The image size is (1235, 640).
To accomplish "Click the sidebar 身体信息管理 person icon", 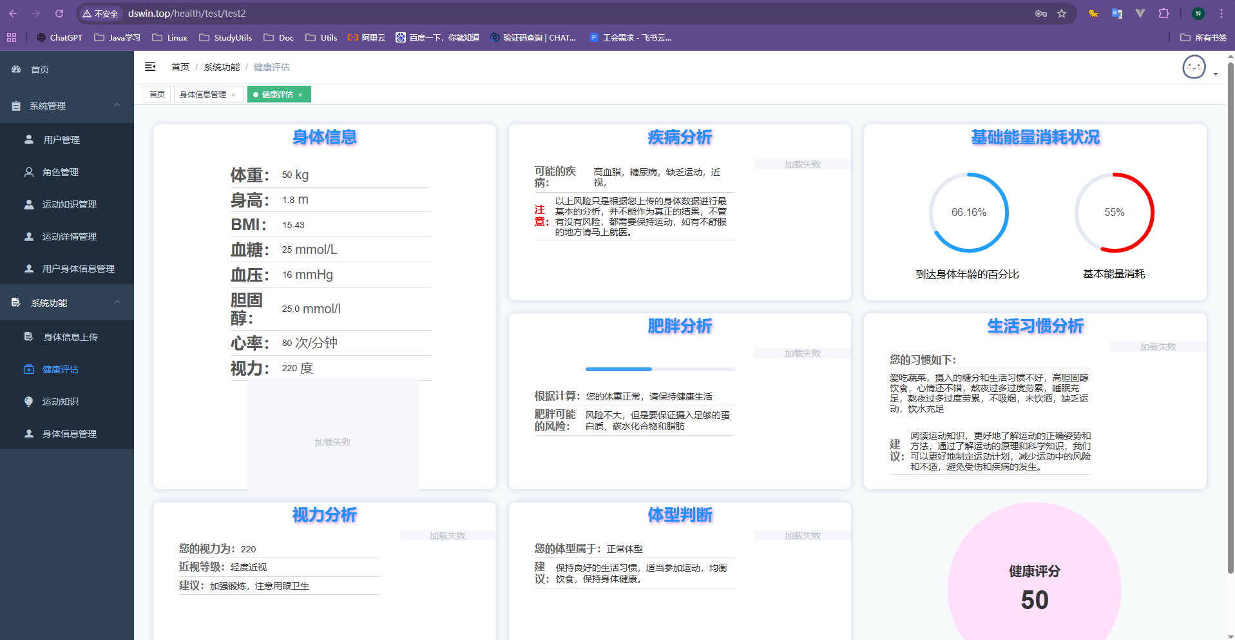I will click(29, 434).
